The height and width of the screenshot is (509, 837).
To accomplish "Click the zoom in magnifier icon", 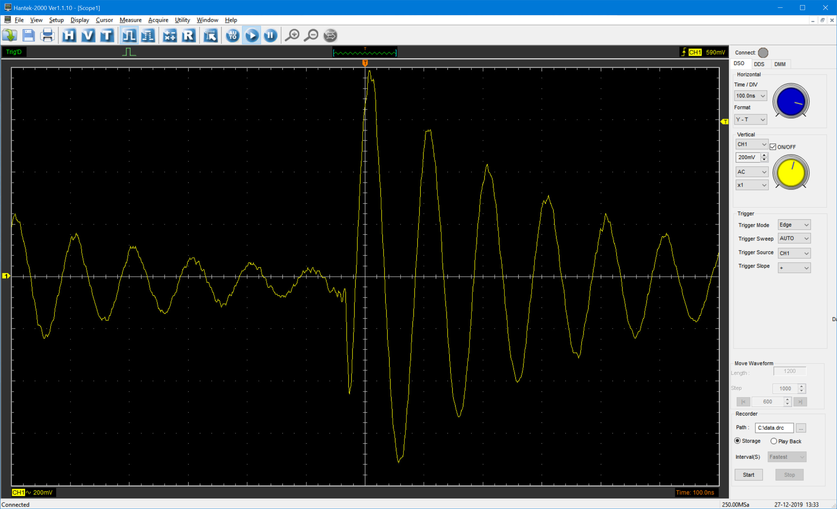I will point(292,35).
